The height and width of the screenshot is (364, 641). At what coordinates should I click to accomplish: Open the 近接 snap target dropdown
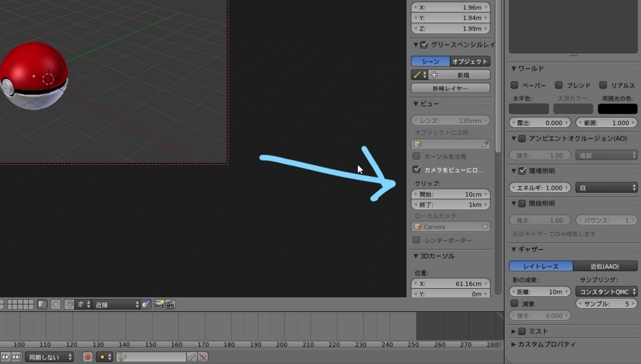116,304
